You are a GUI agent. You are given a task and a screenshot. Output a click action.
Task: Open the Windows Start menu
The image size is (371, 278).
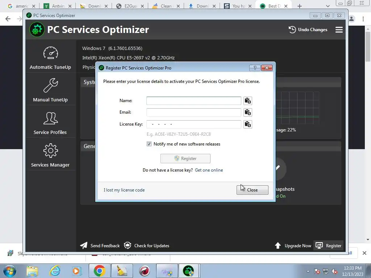click(x=10, y=271)
